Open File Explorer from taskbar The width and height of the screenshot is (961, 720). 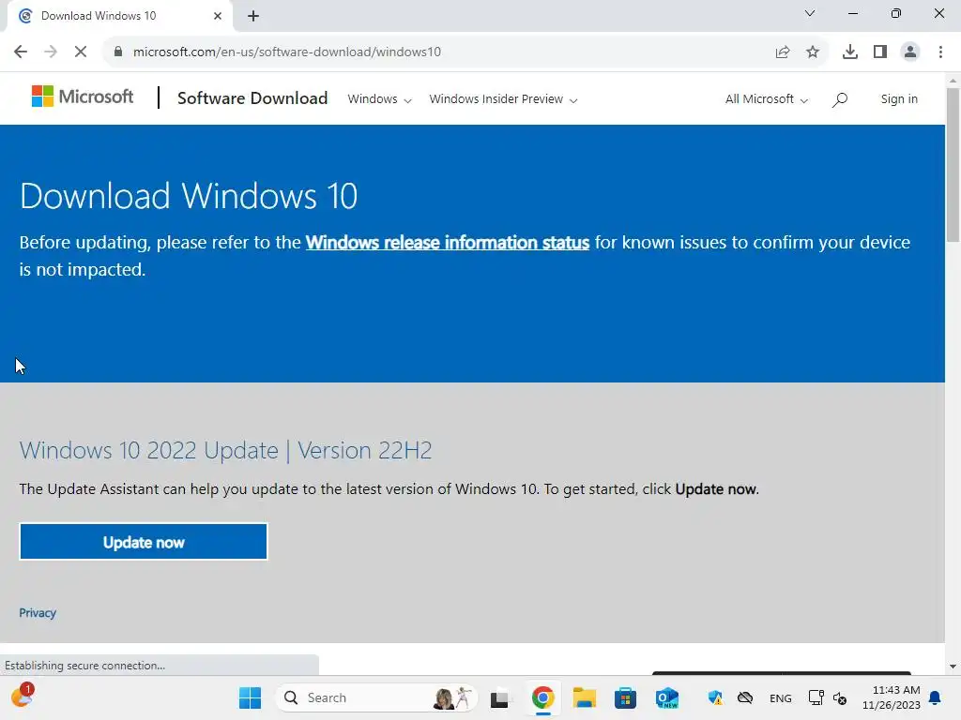pos(584,697)
